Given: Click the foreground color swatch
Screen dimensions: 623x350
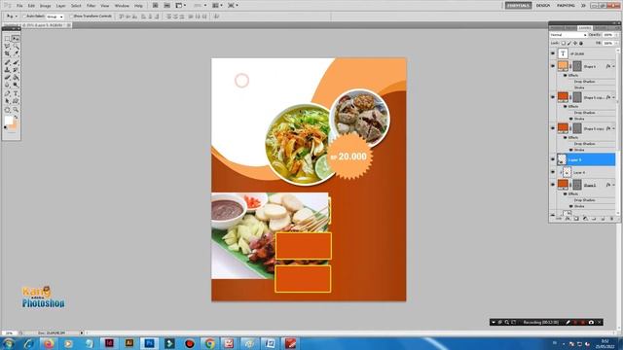Looking at the screenshot, I should tap(9, 121).
